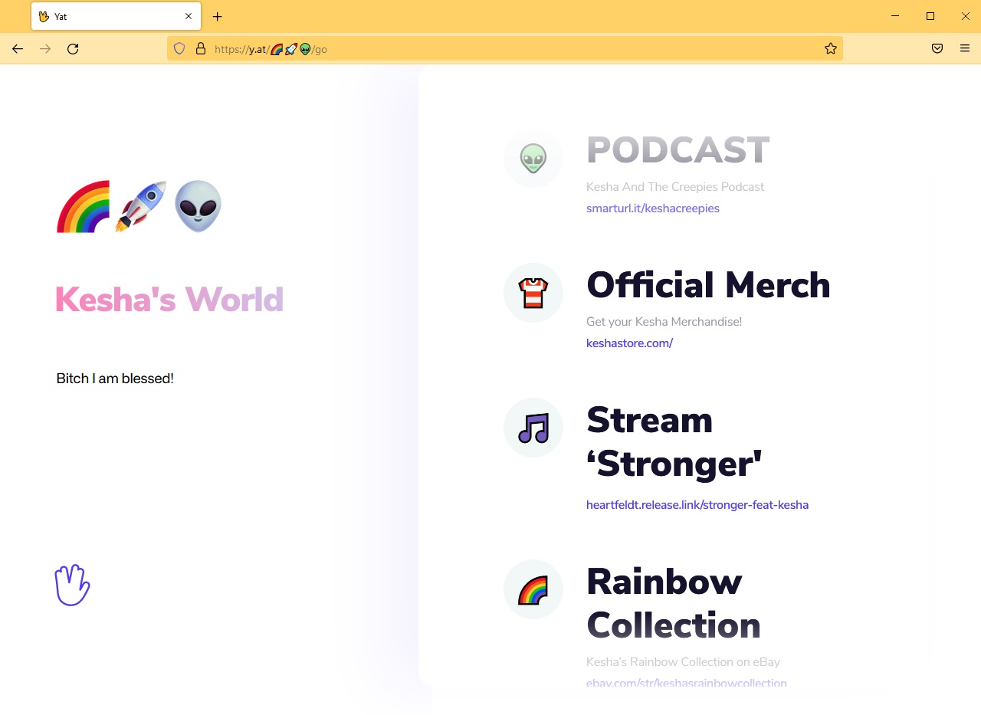The height and width of the screenshot is (715, 981).
Task: Bookmark this page with the star icon
Action: coord(830,49)
